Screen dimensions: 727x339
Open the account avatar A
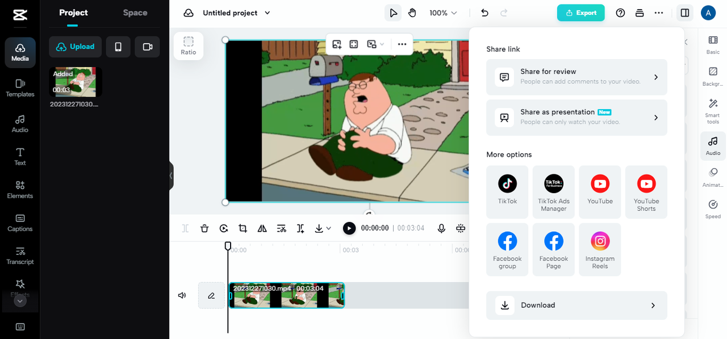[x=708, y=12]
